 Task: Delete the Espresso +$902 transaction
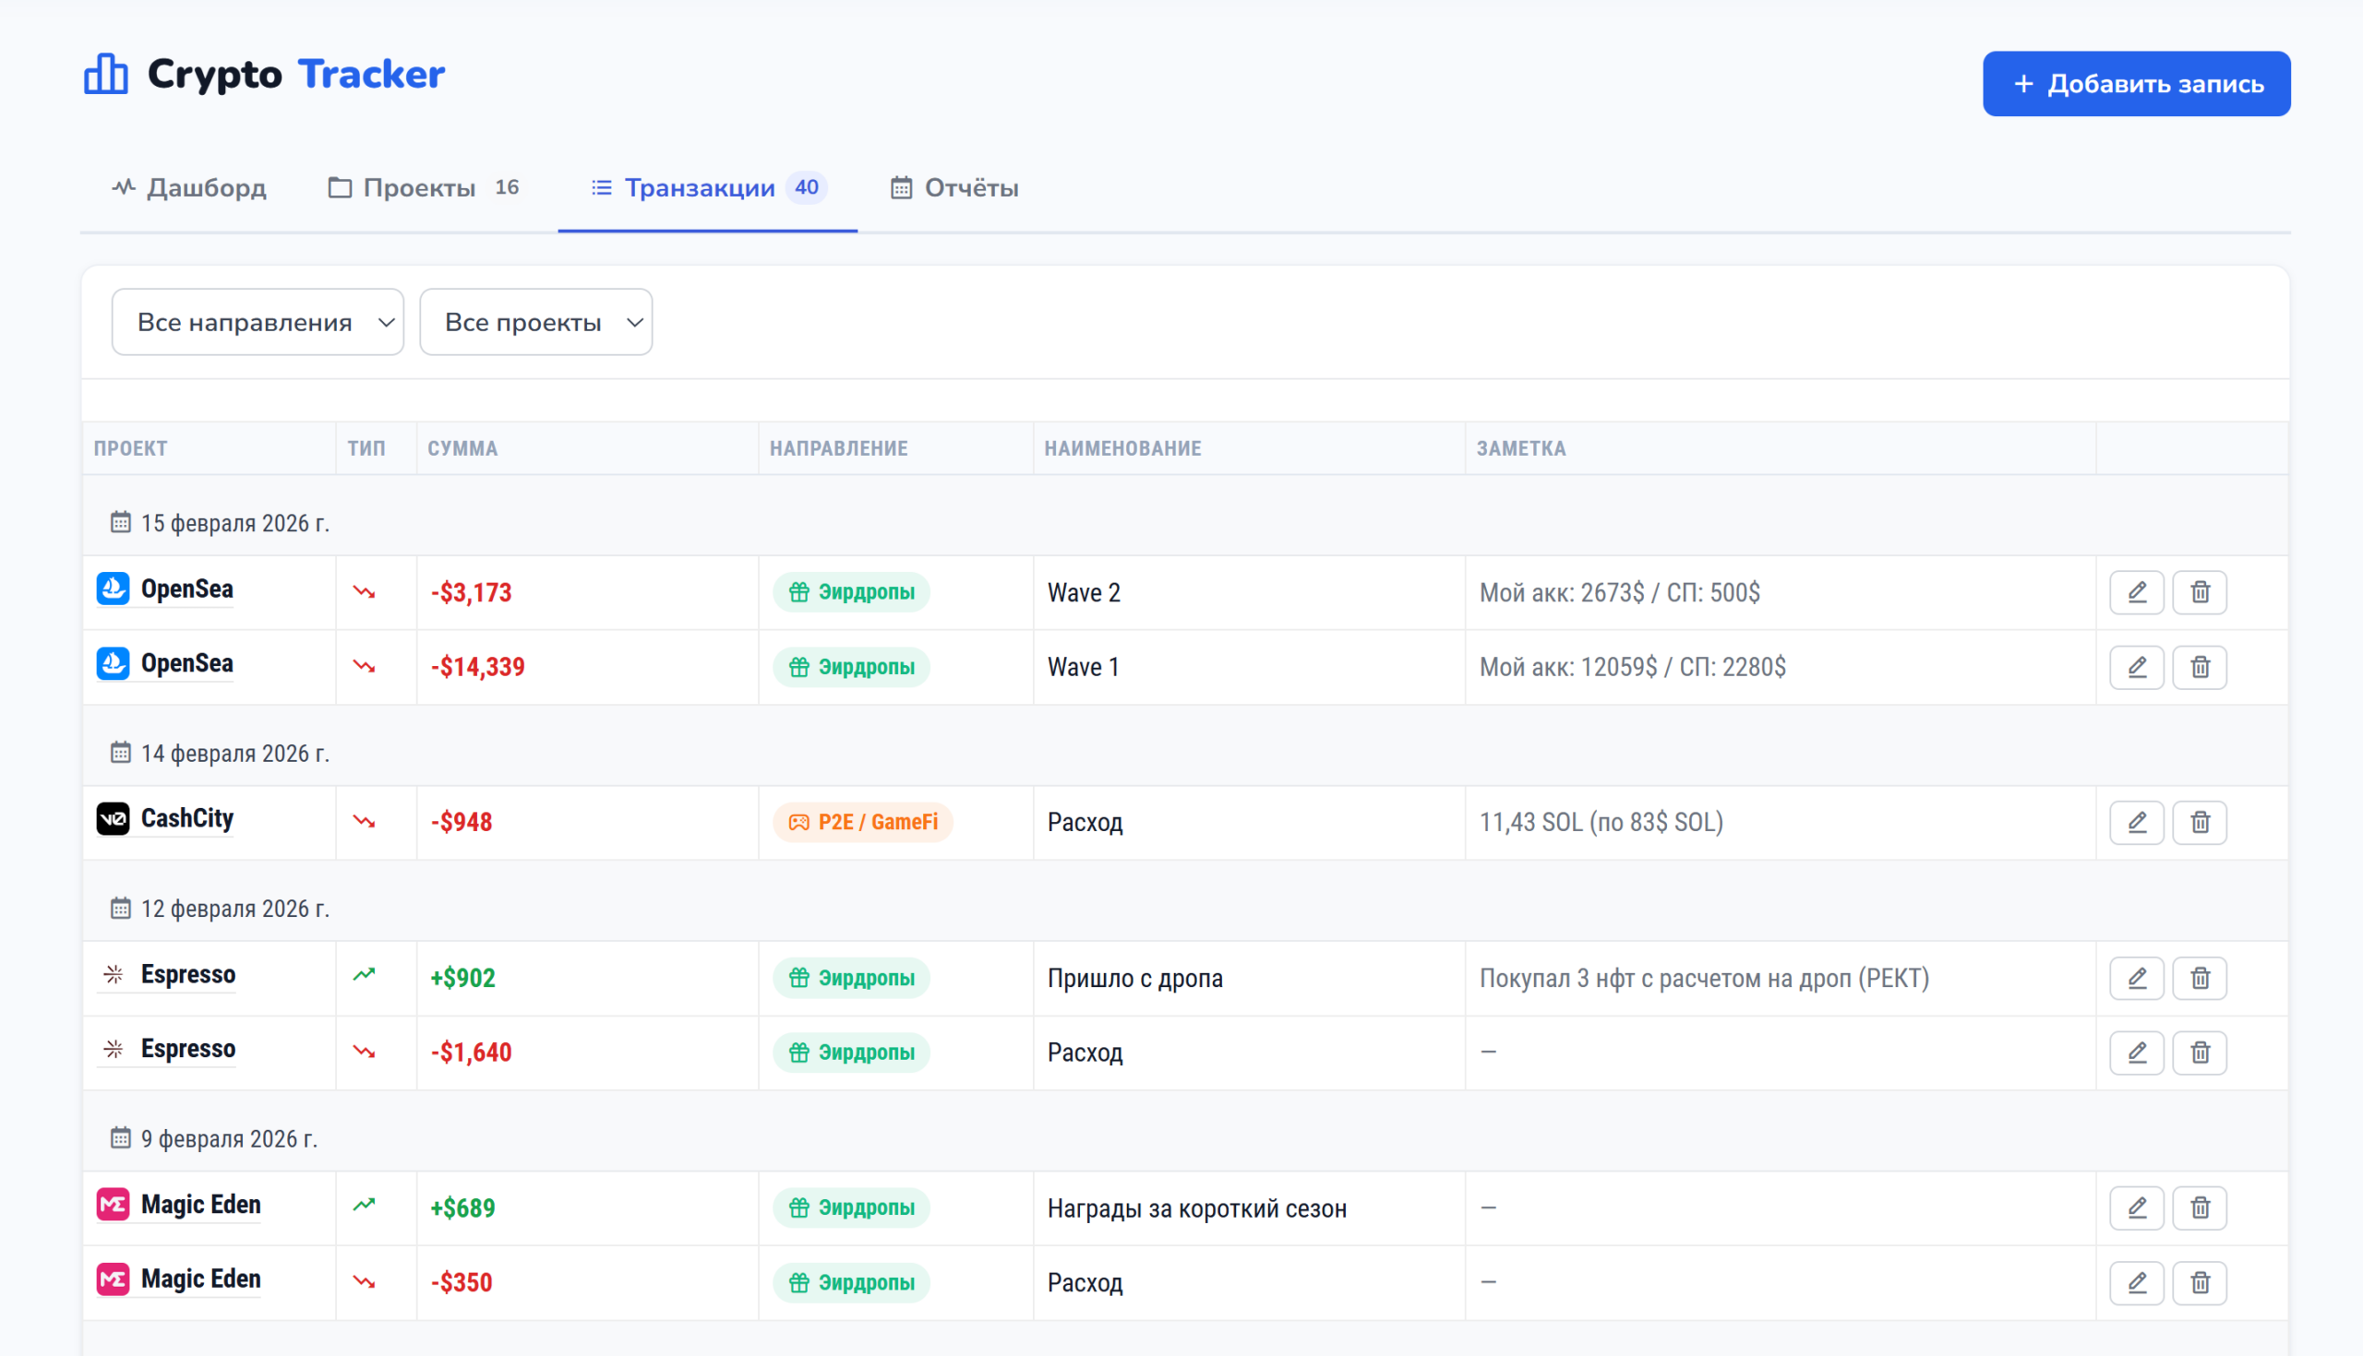tap(2199, 978)
